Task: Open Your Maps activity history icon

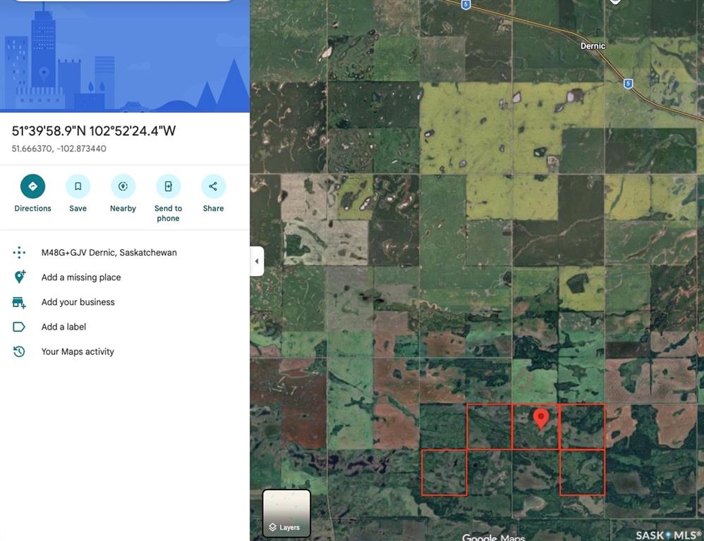Action: (20, 351)
